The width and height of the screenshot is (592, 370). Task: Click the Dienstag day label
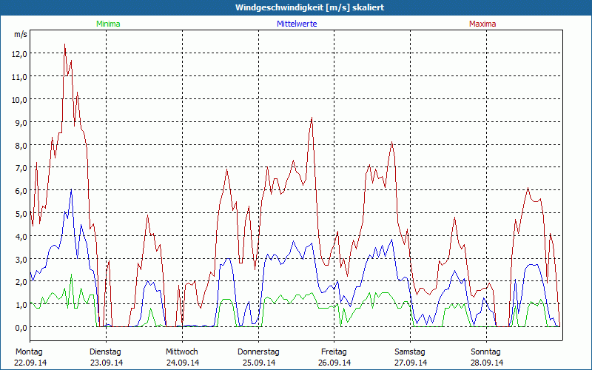click(105, 352)
